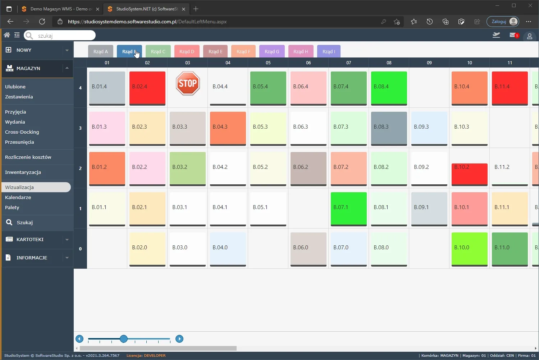Click the zoom slider handle
The height and width of the screenshot is (360, 539).
[x=124, y=339]
